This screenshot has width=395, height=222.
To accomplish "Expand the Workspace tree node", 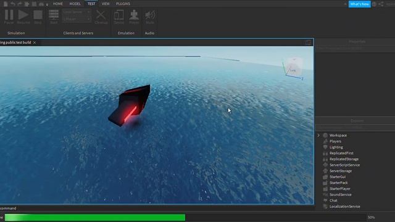I will pyautogui.click(x=318, y=136).
